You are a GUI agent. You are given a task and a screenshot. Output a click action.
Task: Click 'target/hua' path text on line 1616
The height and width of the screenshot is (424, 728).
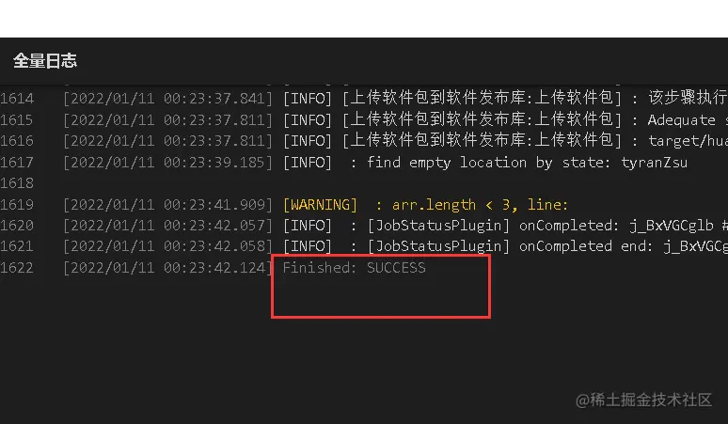(x=688, y=141)
